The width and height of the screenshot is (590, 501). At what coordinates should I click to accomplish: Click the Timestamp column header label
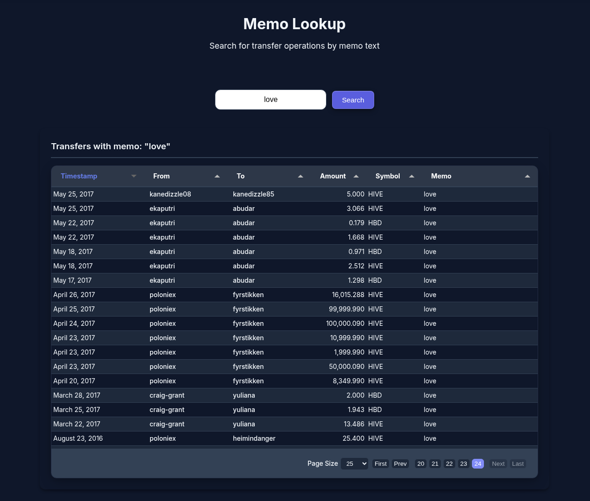click(79, 176)
